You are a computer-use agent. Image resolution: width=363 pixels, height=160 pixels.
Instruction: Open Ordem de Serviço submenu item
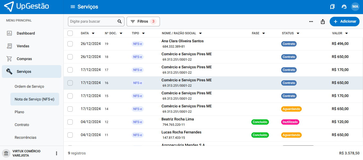point(29,86)
